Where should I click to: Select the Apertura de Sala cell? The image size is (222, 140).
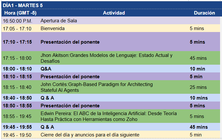click(114, 21)
